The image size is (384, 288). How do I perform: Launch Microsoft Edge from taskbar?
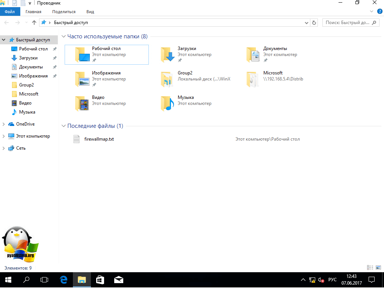63,280
